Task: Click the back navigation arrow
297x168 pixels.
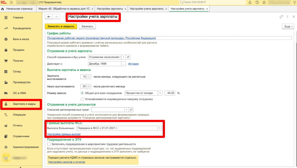Action: click(x=49, y=17)
